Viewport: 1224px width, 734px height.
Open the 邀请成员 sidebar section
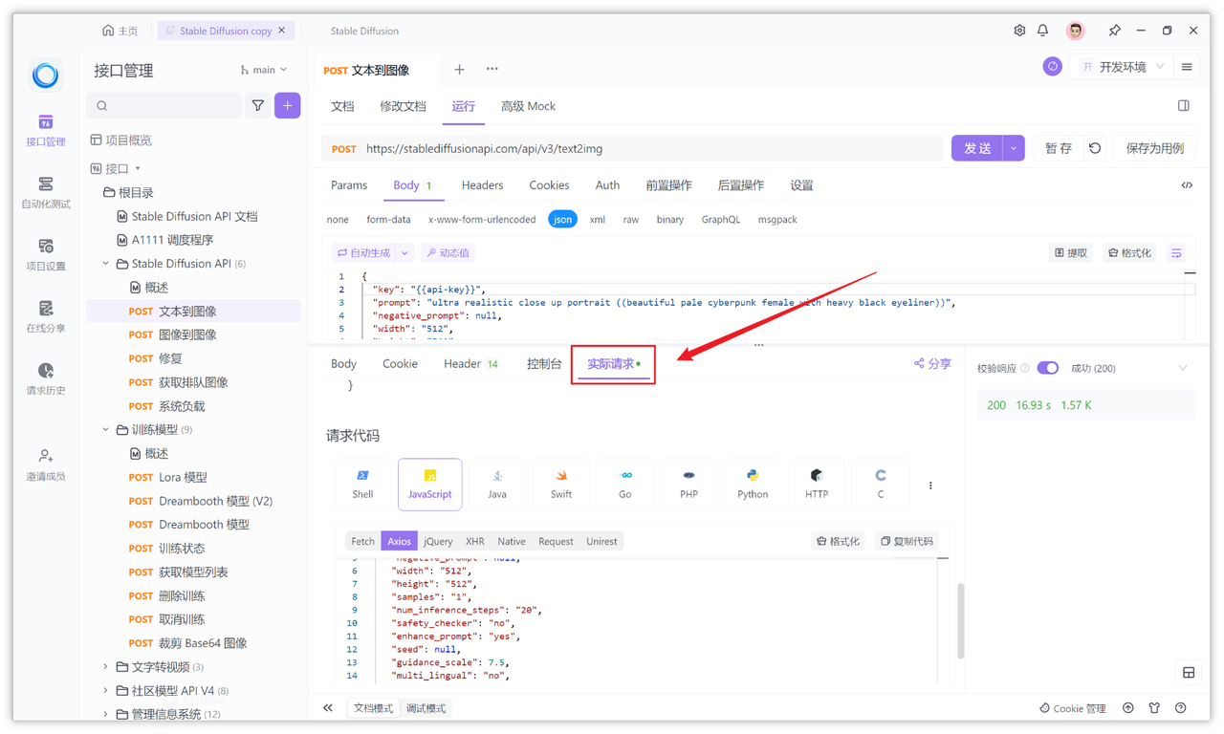46,465
